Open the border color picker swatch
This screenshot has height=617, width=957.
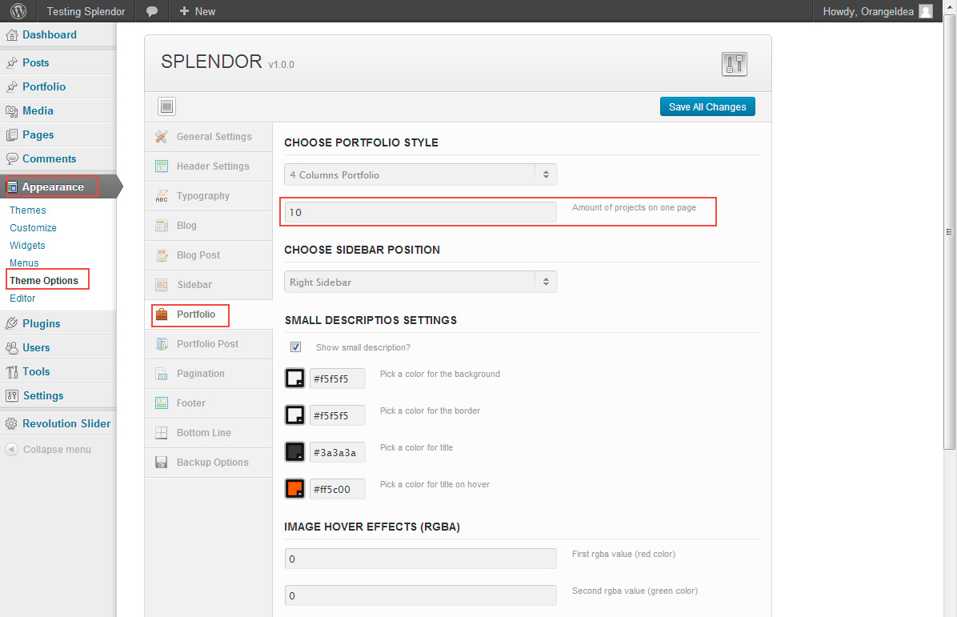[294, 415]
